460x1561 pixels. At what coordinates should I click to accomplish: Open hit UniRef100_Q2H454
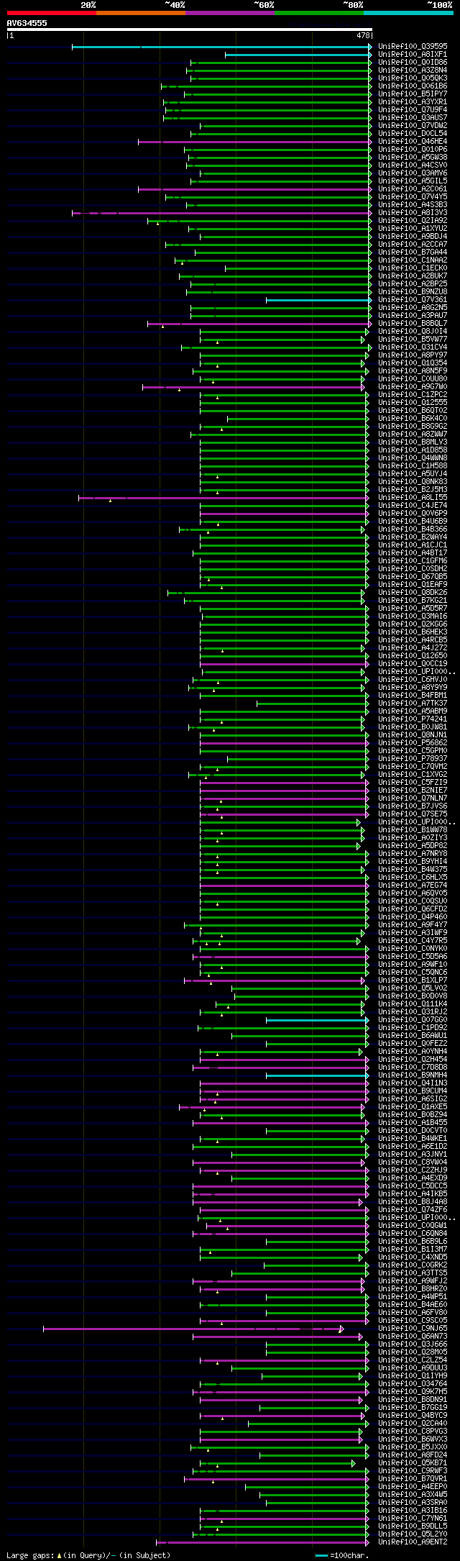coord(413,1059)
